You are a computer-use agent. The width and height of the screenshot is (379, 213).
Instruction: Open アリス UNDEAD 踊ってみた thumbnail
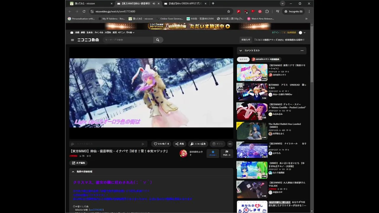pyautogui.click(x=252, y=92)
